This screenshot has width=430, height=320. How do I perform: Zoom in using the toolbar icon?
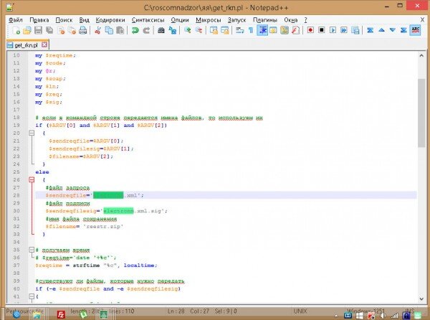coord(188,30)
